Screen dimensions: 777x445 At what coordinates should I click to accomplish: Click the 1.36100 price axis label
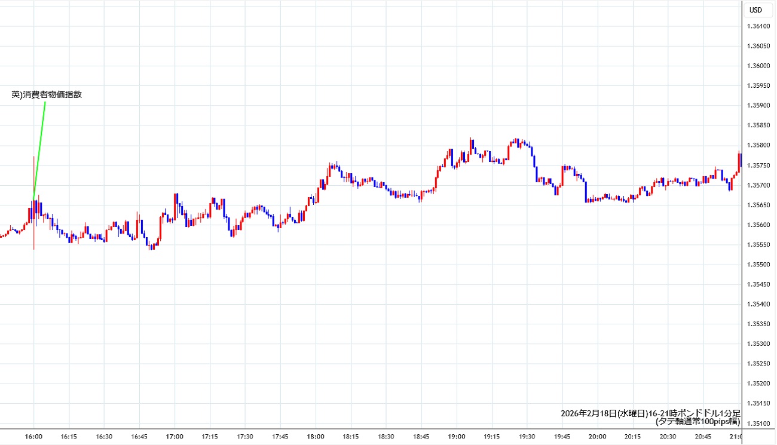click(x=758, y=26)
